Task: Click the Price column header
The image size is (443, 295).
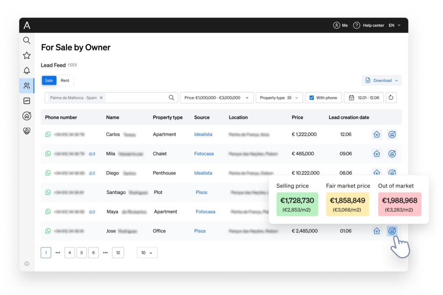Action: click(x=297, y=117)
